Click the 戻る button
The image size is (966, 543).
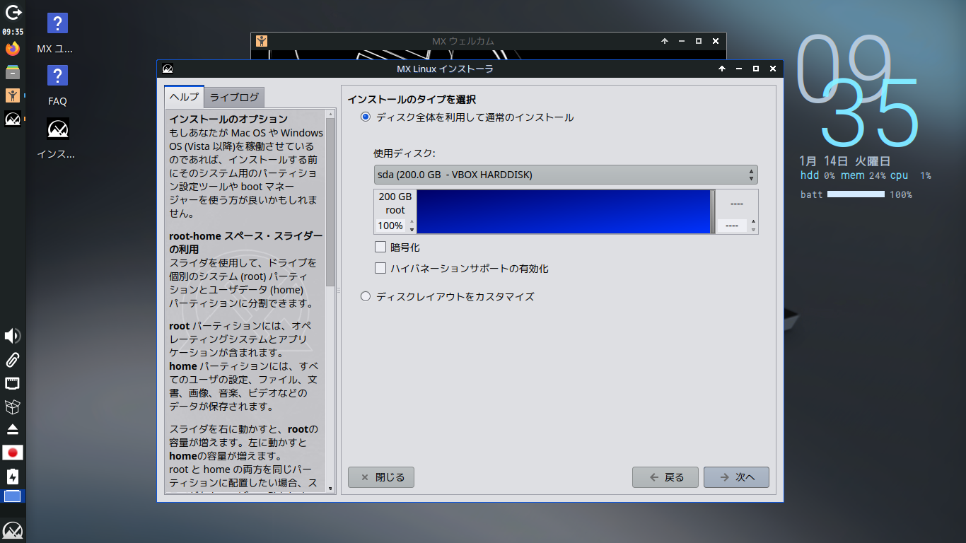pyautogui.click(x=665, y=477)
